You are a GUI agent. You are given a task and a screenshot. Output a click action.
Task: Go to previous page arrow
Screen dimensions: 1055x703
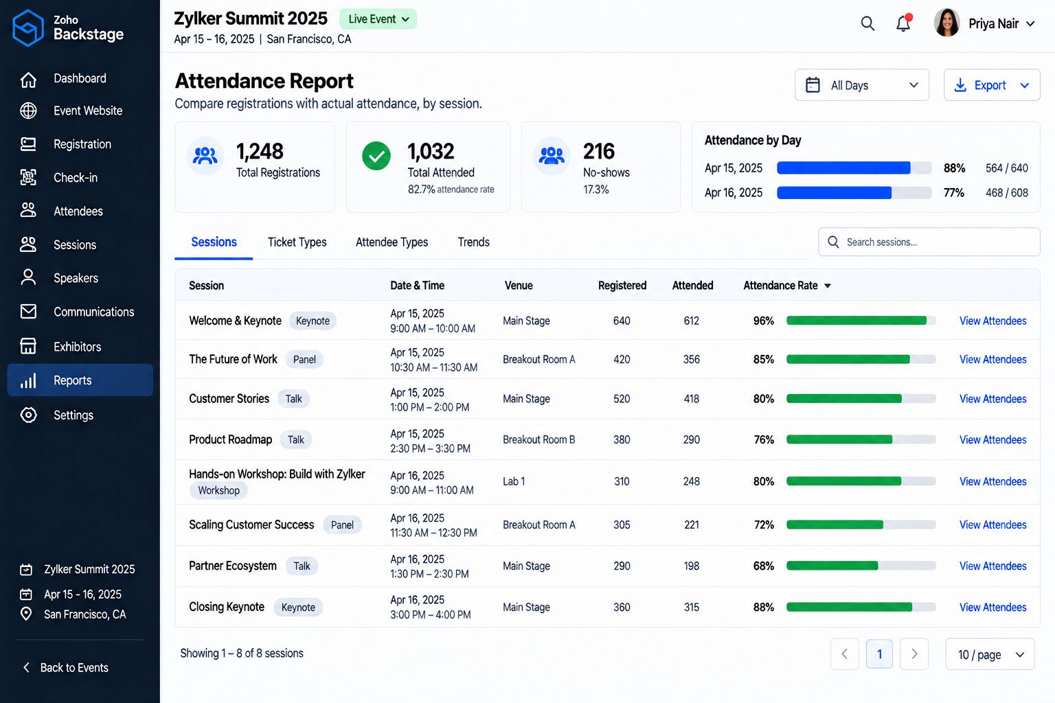pos(845,654)
